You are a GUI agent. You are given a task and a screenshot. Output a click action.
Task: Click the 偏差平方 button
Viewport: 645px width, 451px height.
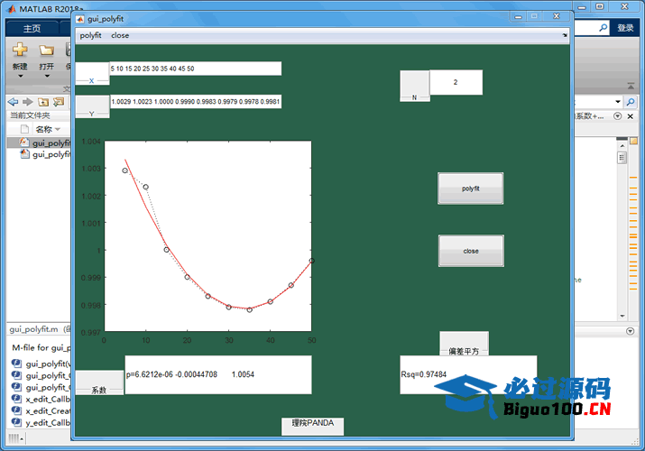464,344
